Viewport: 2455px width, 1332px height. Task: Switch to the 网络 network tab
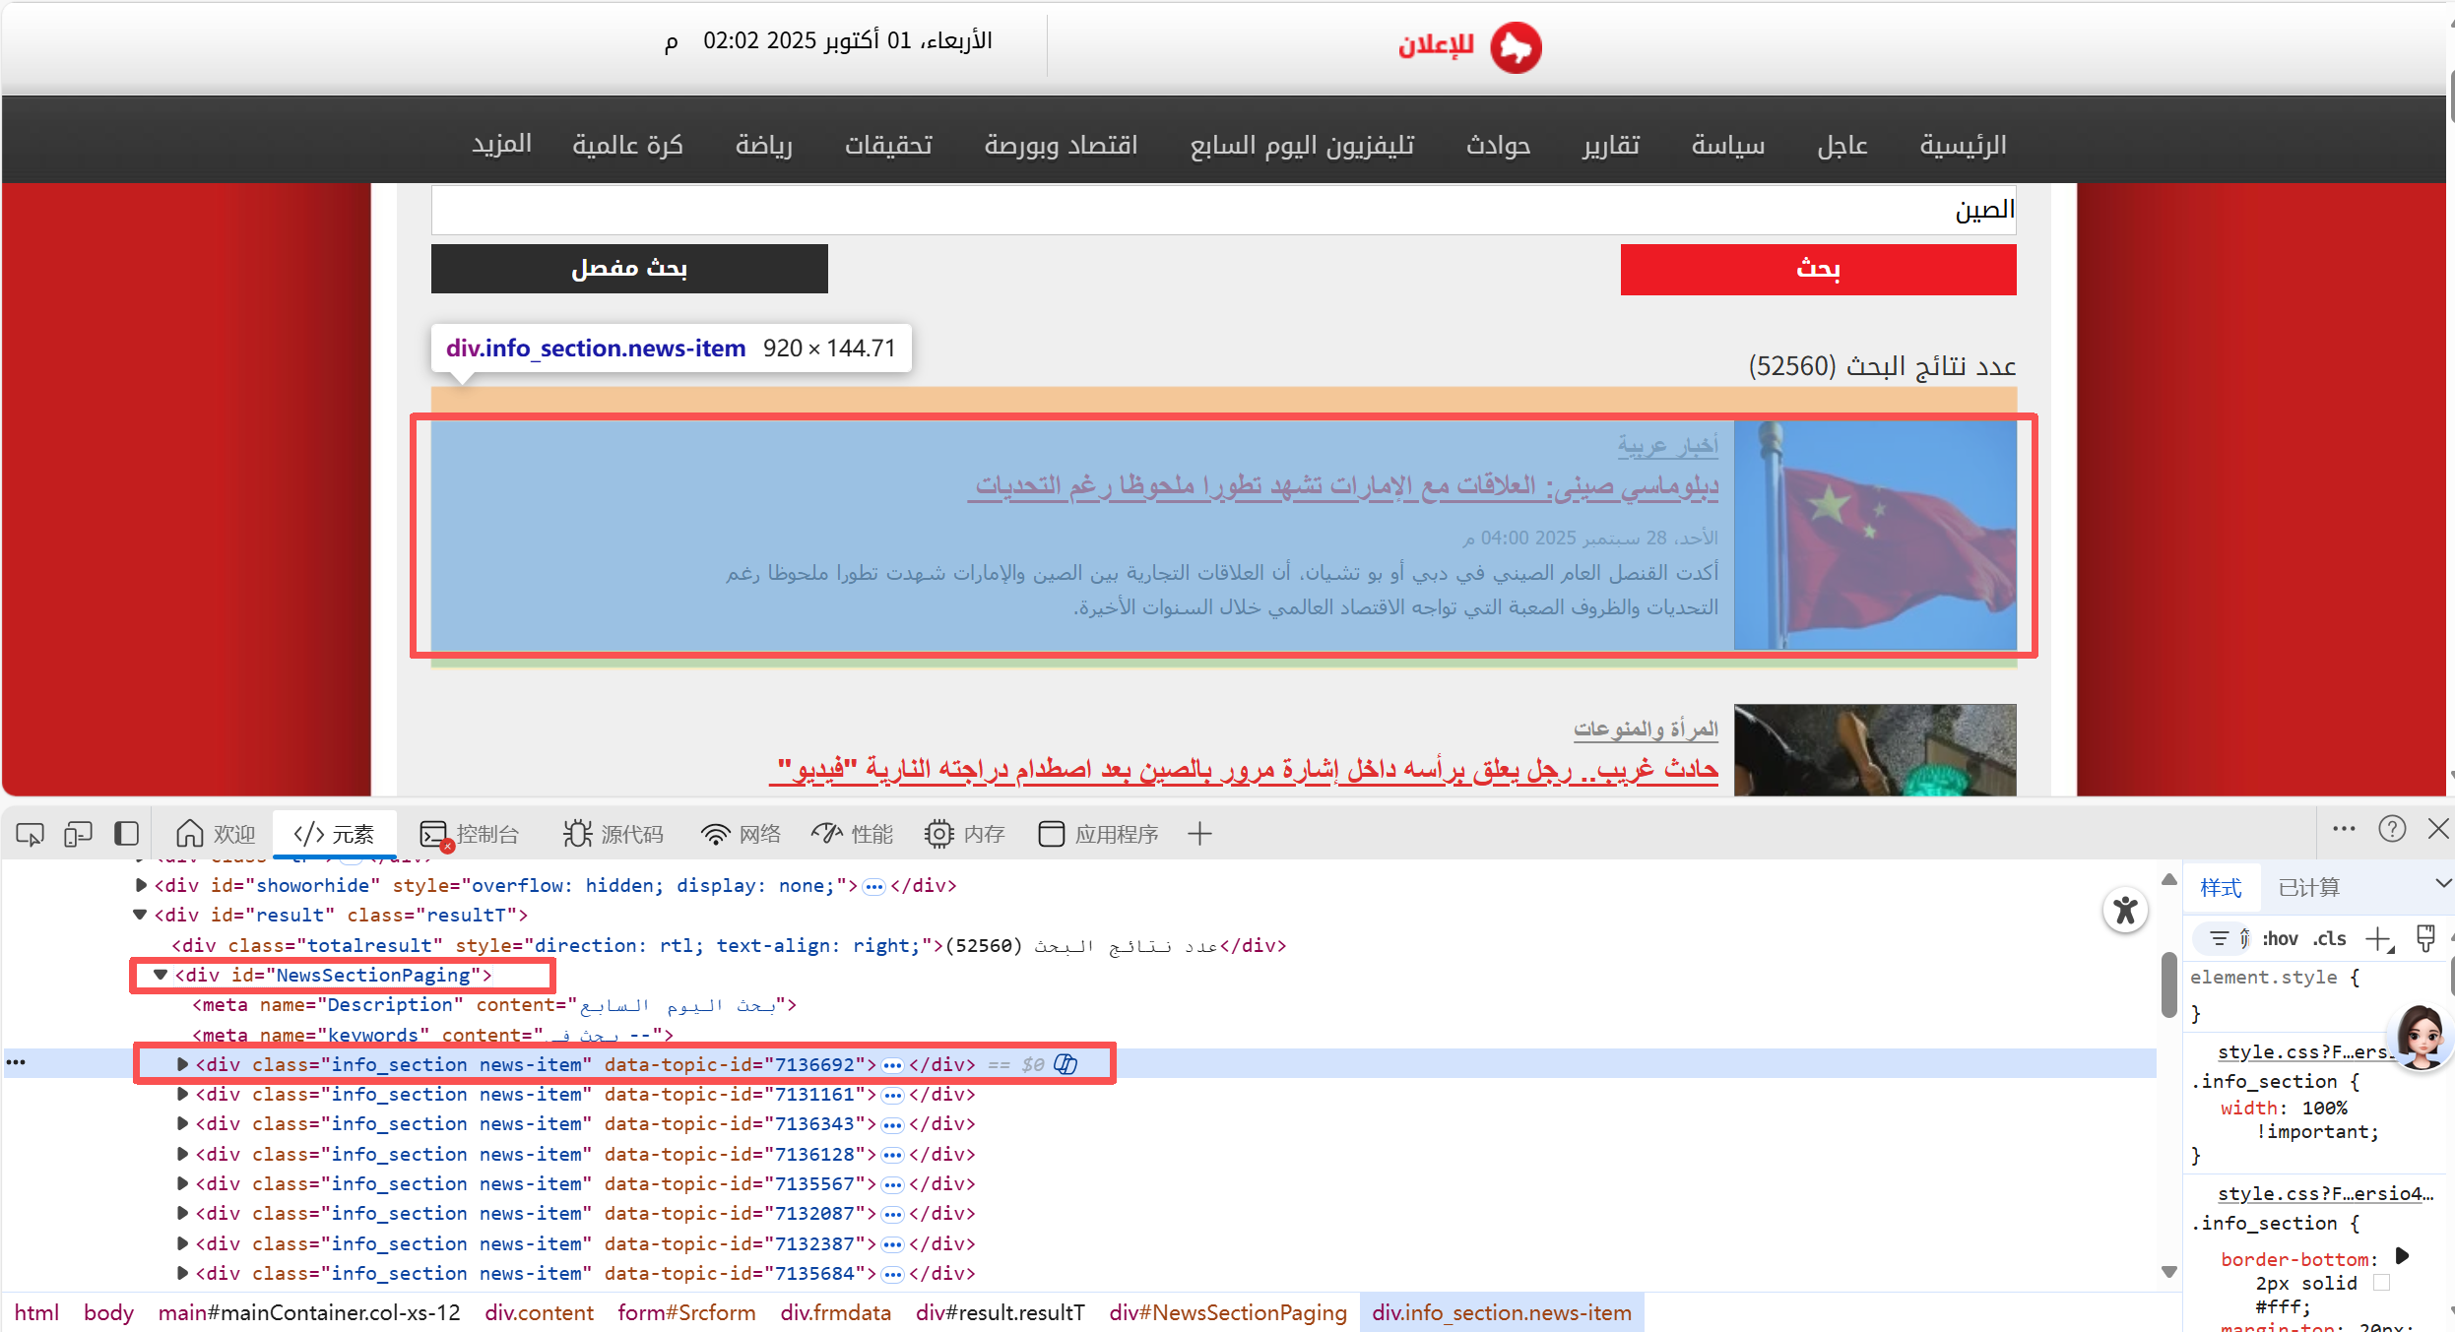(741, 835)
